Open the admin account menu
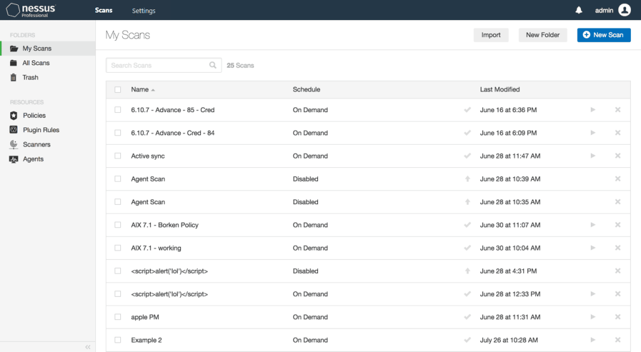The image size is (641, 352). 604,10
